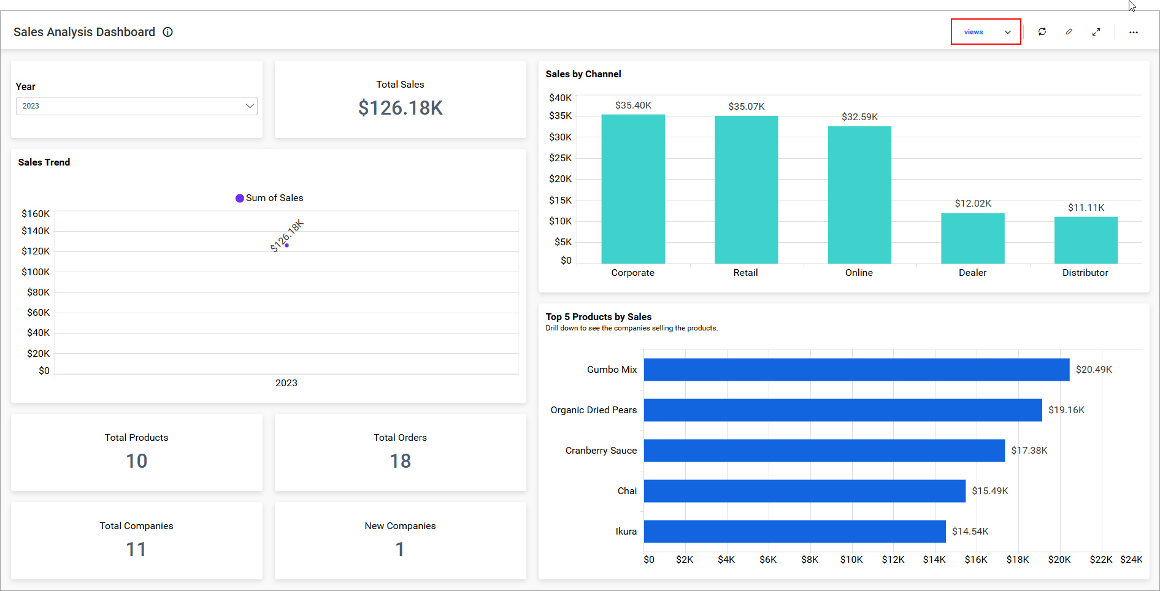
Task: Expand the views dropdown chevron
Action: tap(1007, 31)
